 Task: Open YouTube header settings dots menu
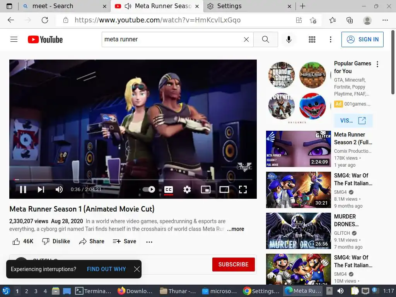[330, 39]
